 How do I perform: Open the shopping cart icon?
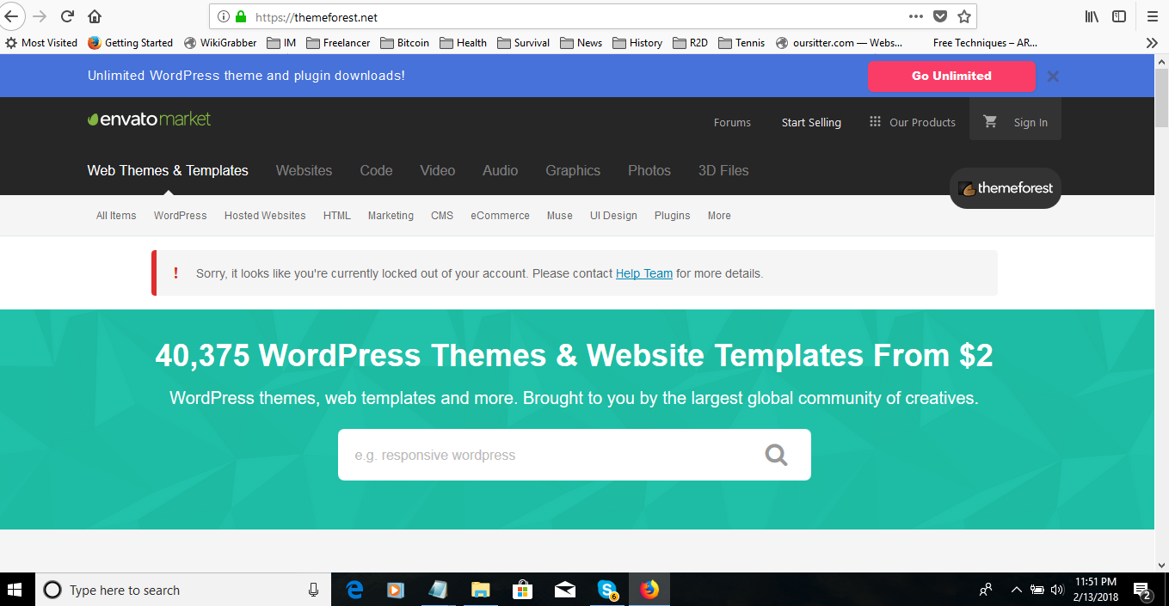tap(990, 122)
